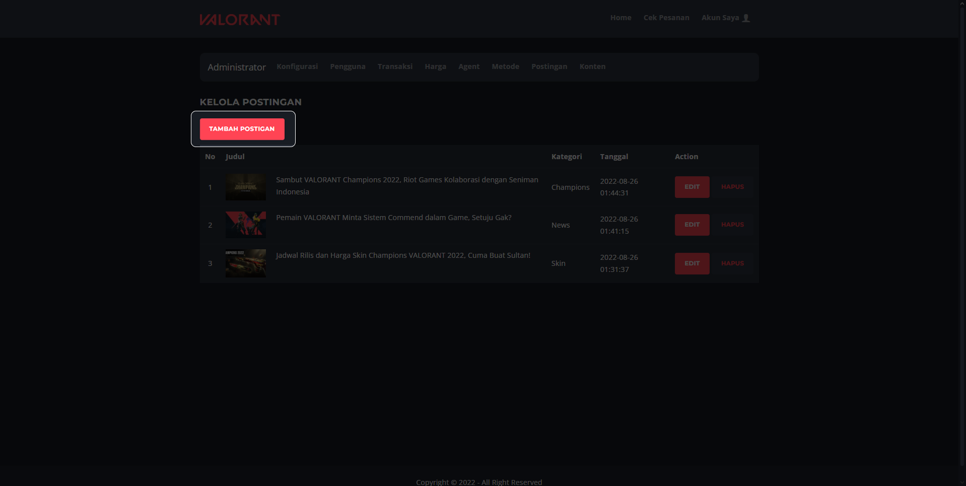Edit the Sistem Commend news post
Screen dimensions: 966x486
pos(692,225)
